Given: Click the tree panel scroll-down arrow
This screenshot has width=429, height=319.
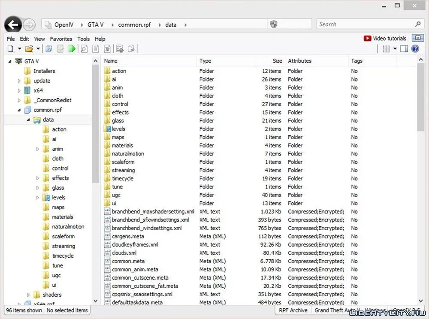Looking at the screenshot, I should click(x=96, y=301).
